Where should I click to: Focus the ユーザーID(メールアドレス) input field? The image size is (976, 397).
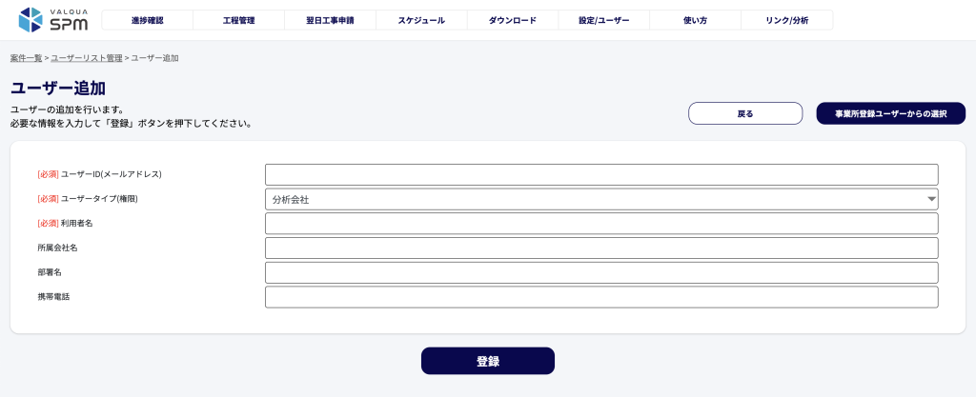click(601, 174)
